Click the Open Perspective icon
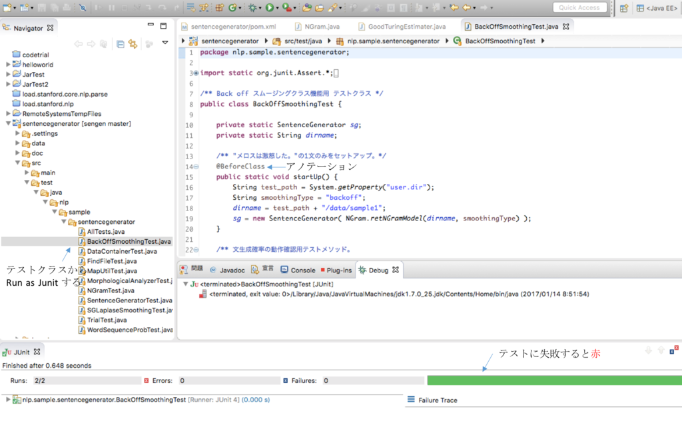The width and height of the screenshot is (682, 421). [x=624, y=8]
